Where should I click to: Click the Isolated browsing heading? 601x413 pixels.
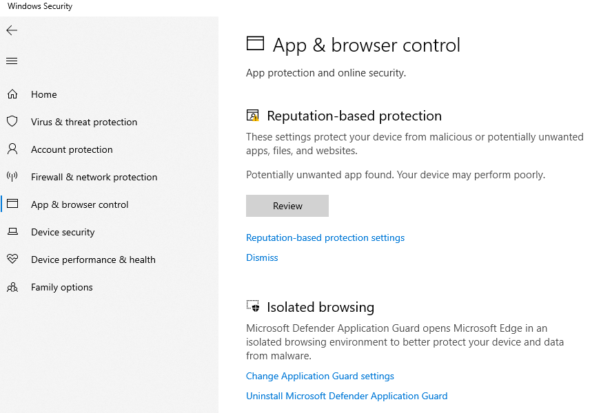coord(320,308)
